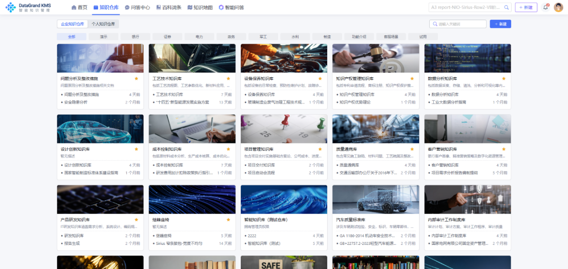Viewport: 568px width, 269px height.
Task: Open the 智能问答 page
Action: pyautogui.click(x=231, y=8)
